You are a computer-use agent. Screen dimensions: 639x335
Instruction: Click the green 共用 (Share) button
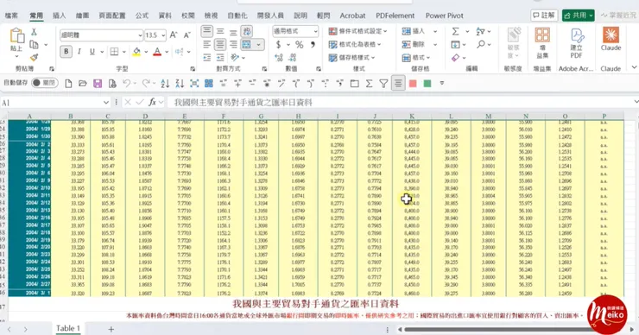coord(578,15)
